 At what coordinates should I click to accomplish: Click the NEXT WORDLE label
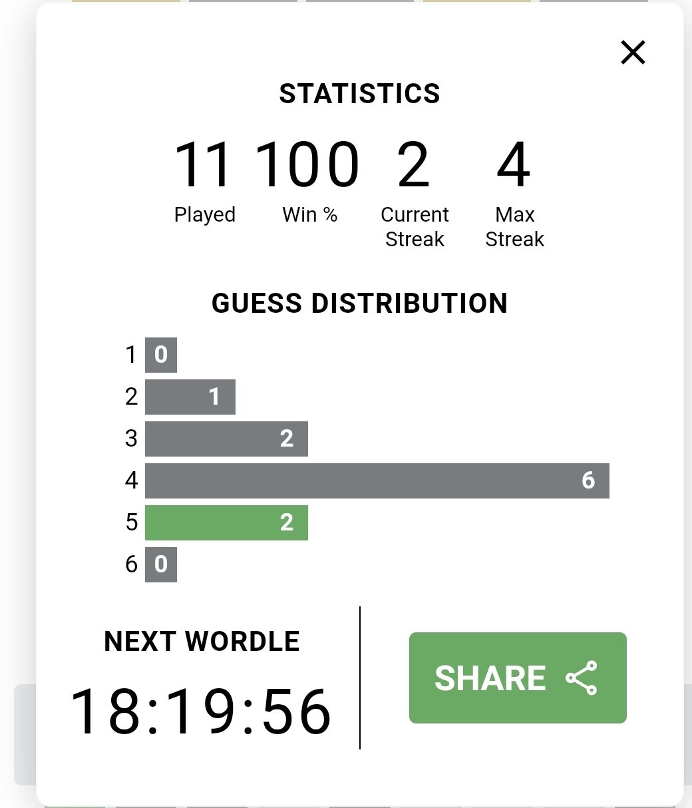[x=202, y=642]
